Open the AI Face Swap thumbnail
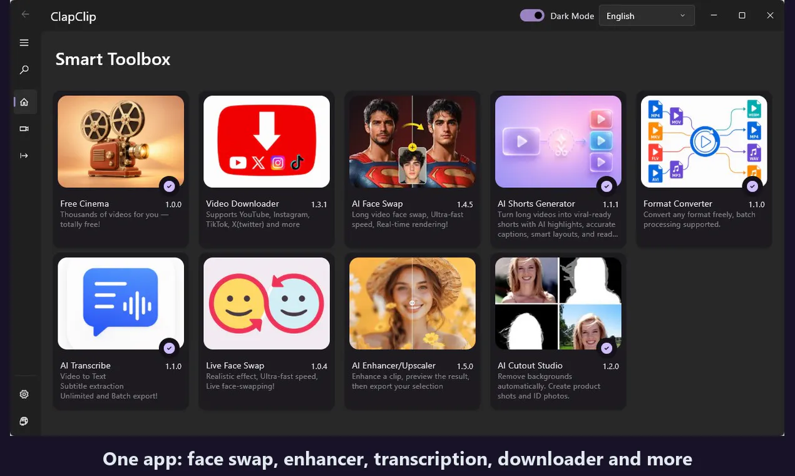Screen dimensions: 795x476 tap(413, 142)
